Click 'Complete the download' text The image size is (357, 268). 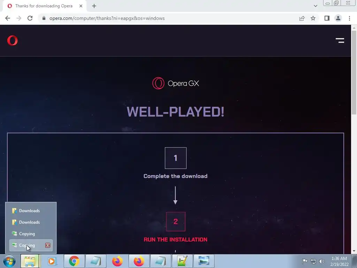175,176
